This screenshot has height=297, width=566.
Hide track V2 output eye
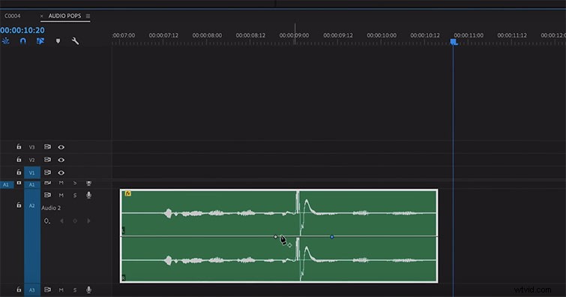[x=61, y=160]
